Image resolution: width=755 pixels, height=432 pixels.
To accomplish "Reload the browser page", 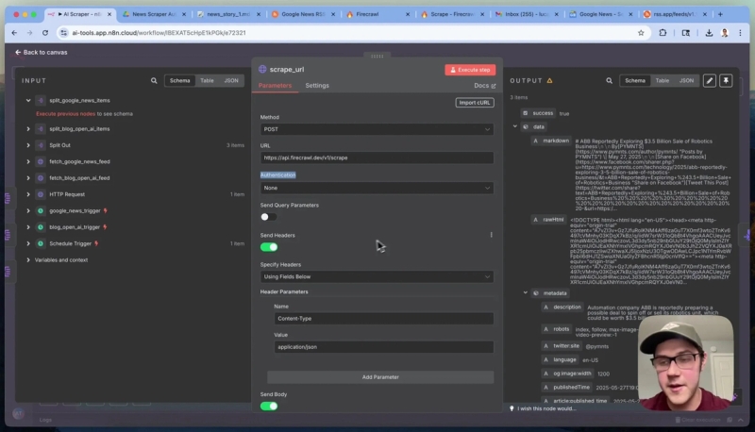I will point(45,33).
